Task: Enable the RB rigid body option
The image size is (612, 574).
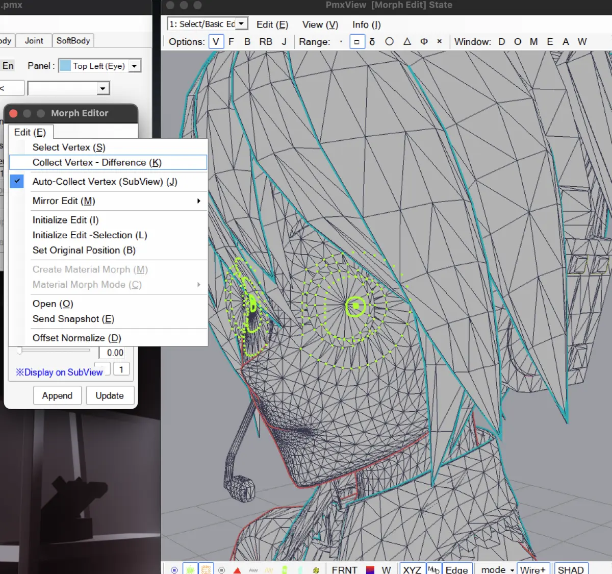Action: 266,42
